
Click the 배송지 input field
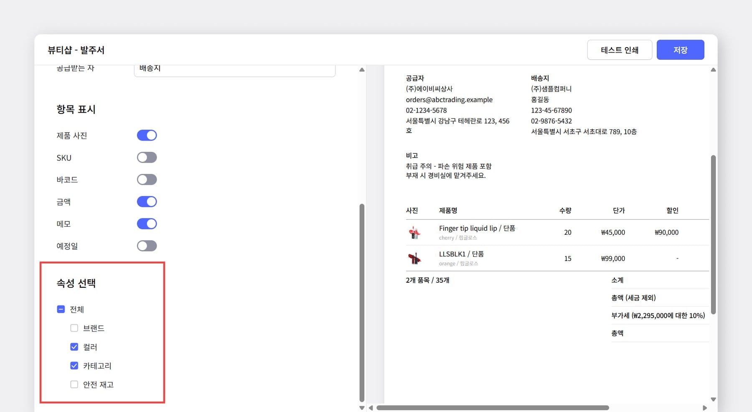pyautogui.click(x=234, y=69)
